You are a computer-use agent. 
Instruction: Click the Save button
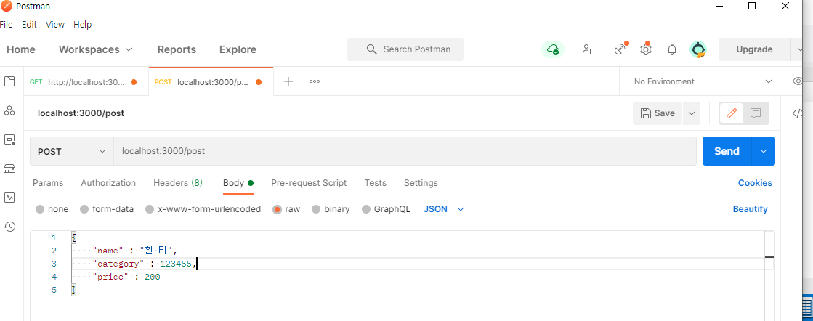(658, 113)
